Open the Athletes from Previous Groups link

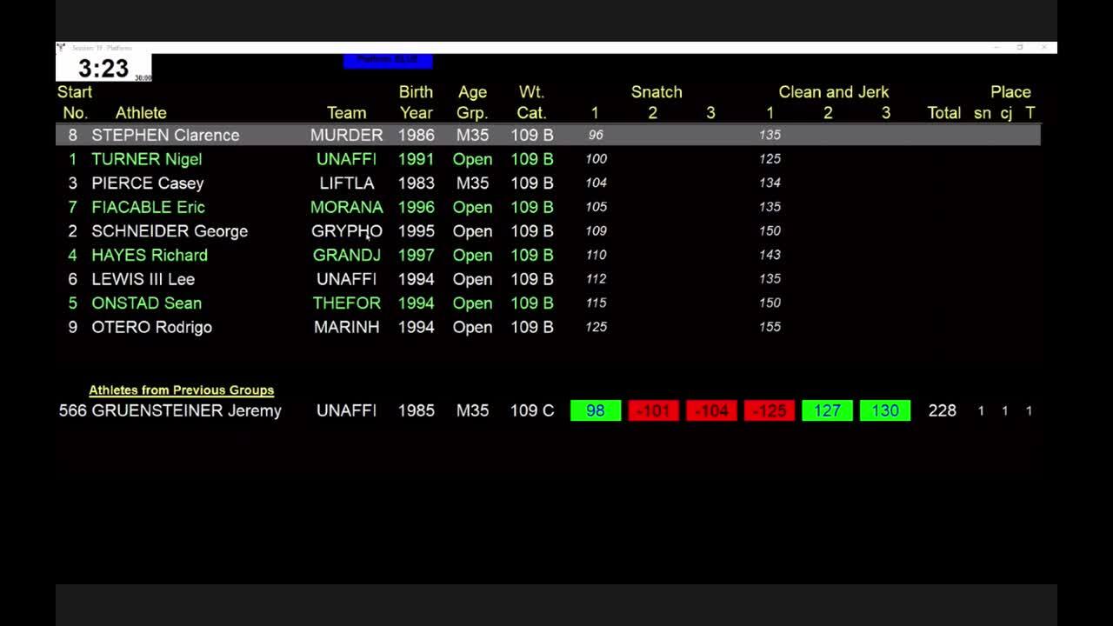[181, 390]
